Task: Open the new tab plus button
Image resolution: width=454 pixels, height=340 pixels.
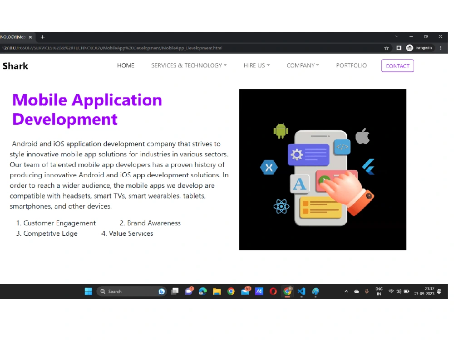Action: coord(43,37)
